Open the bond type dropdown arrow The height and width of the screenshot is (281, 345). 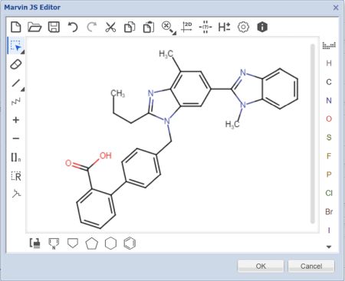(23, 90)
